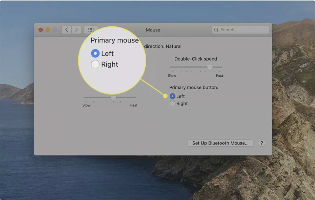Click Set Up Bluetooth Mouse button
315x200 pixels.
220,143
